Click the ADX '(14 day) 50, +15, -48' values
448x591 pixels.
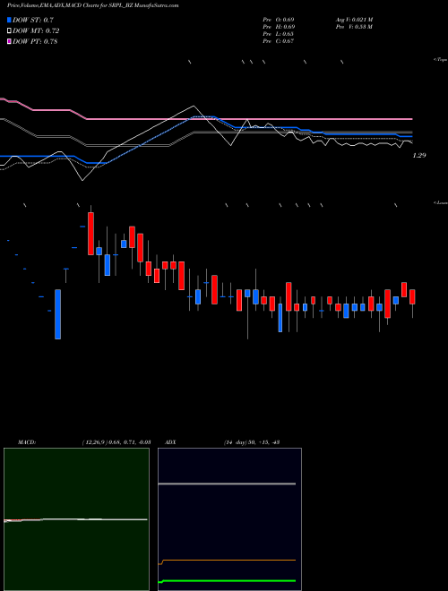(252, 442)
